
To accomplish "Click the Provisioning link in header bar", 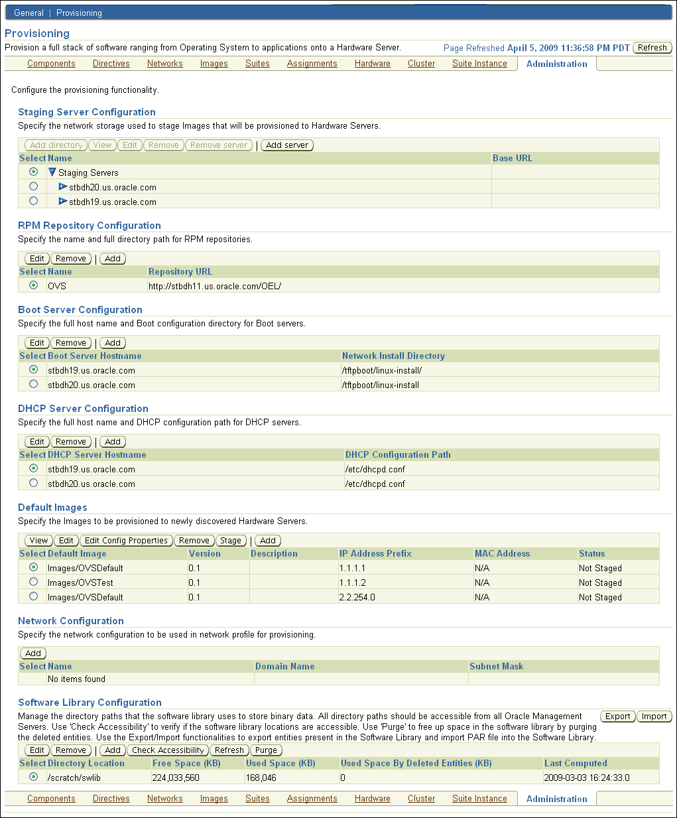I will click(x=79, y=13).
